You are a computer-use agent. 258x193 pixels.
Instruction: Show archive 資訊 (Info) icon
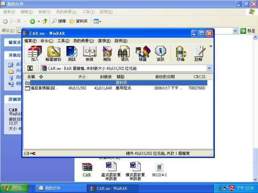(x=160, y=53)
